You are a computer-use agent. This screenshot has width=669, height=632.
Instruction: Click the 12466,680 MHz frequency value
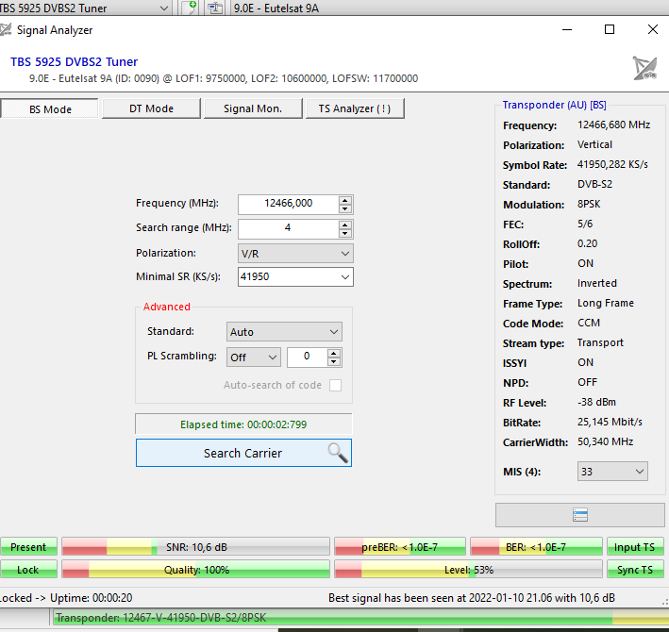[613, 125]
